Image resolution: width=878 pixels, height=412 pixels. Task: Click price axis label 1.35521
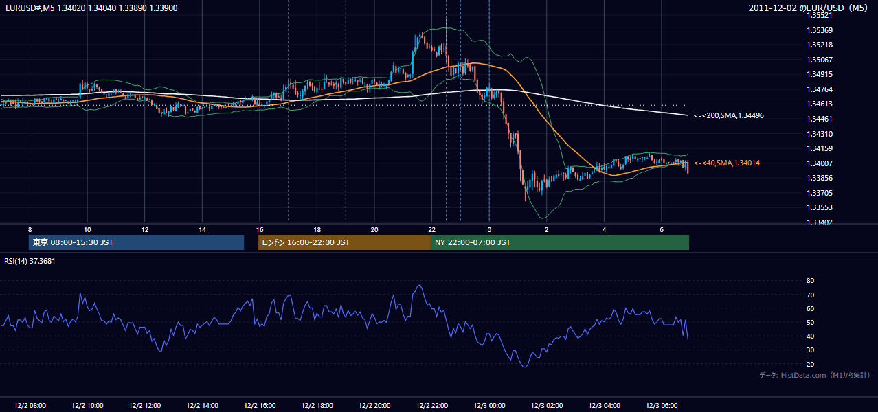pos(820,15)
